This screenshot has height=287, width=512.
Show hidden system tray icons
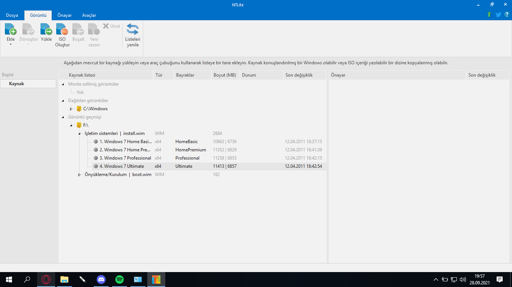[436, 280]
